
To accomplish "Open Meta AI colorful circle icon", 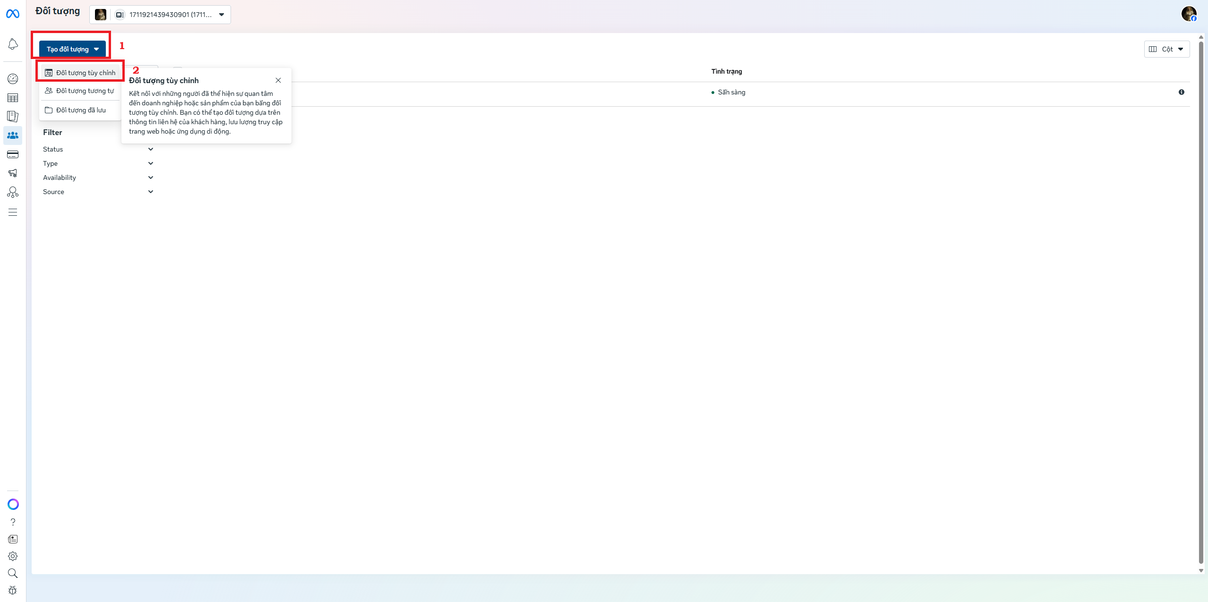I will click(x=13, y=504).
